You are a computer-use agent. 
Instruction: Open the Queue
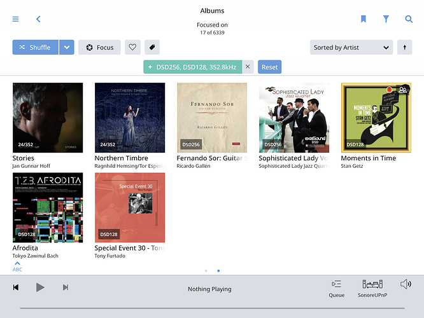click(x=336, y=289)
